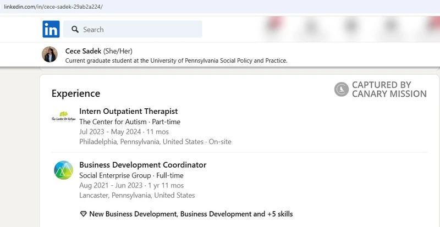Open Cece Sadek's profile photo thumbnail
This screenshot has height=227, width=440.
tap(50, 54)
